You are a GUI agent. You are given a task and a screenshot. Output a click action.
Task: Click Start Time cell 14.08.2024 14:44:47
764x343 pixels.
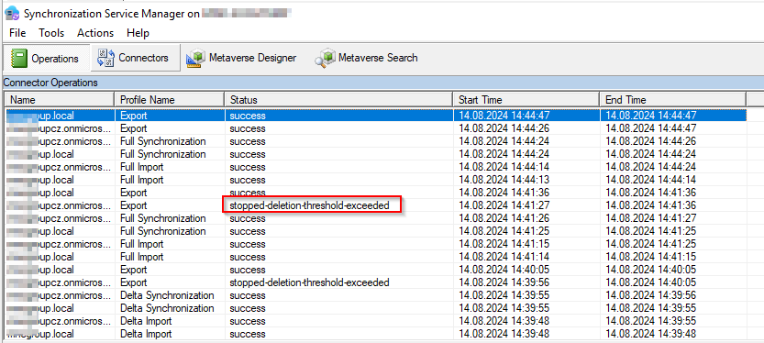point(504,116)
